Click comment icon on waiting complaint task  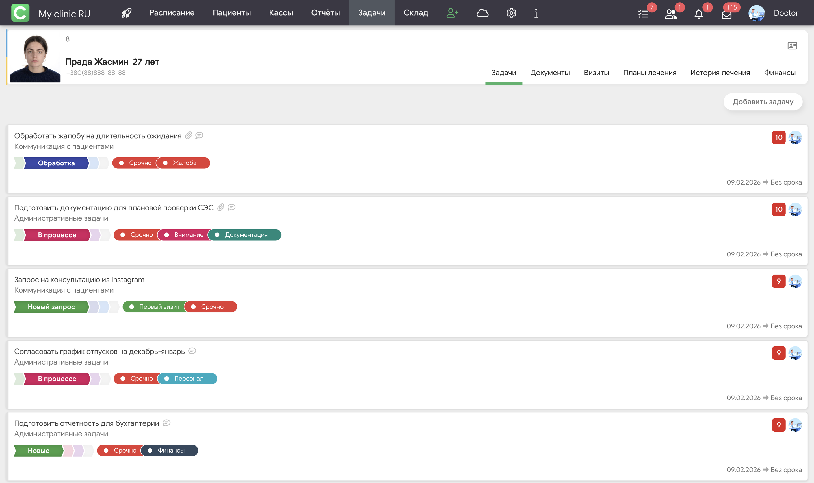click(x=199, y=135)
